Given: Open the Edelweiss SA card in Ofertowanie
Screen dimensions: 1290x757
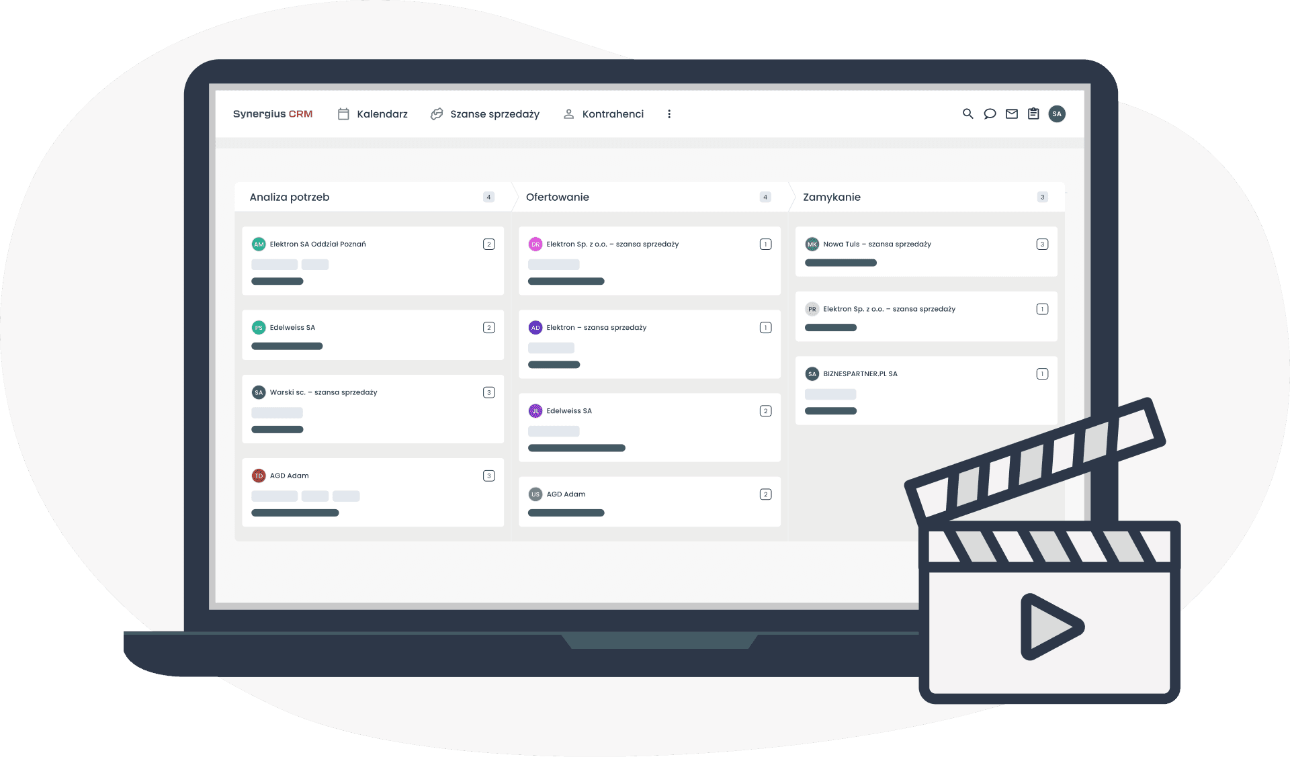Looking at the screenshot, I should point(650,427).
